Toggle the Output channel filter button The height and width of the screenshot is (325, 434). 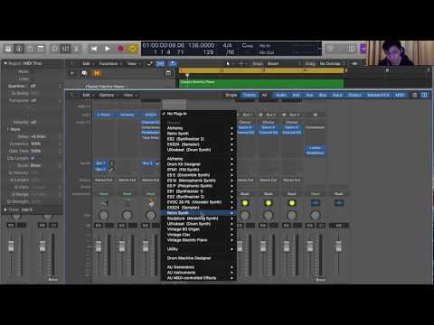[x=354, y=95]
